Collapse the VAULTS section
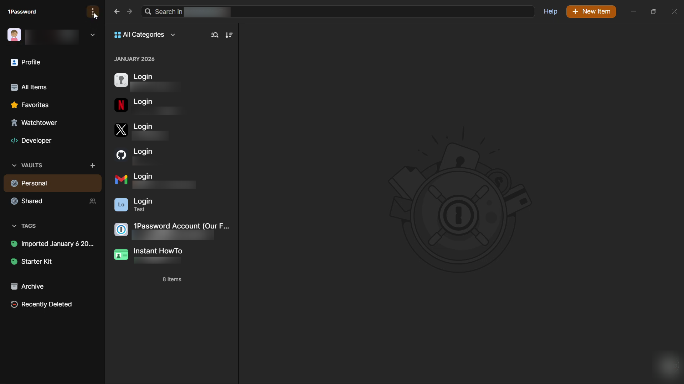Screen dimensions: 684x384 [x=14, y=165]
